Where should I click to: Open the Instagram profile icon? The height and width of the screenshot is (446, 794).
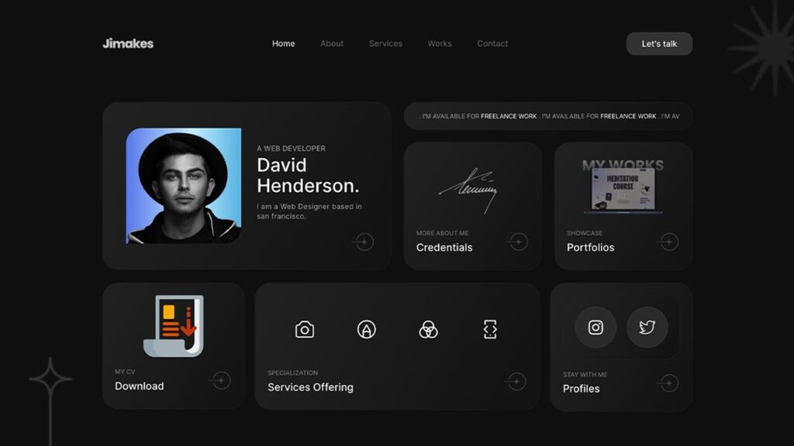595,328
